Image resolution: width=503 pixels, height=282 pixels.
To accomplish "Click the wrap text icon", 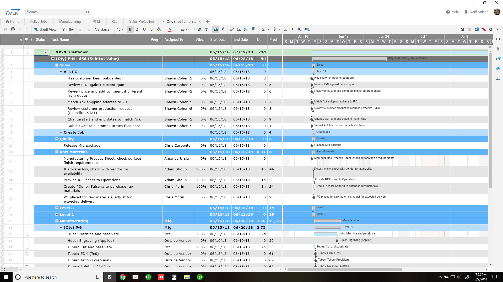I will pos(192,29).
